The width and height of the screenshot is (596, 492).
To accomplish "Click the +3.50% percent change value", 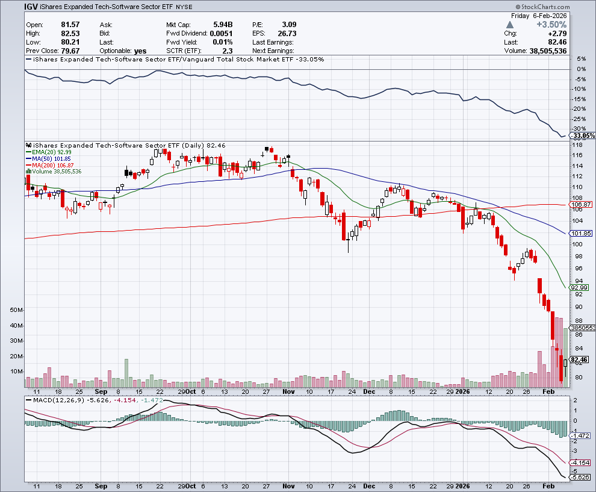I will (551, 25).
